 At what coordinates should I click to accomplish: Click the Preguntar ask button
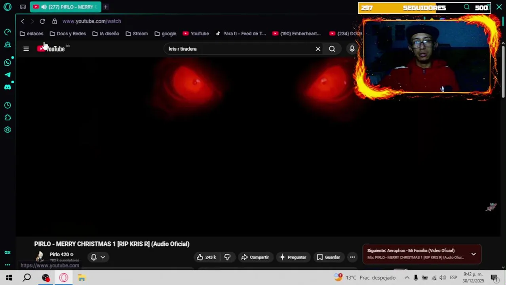(x=293, y=257)
